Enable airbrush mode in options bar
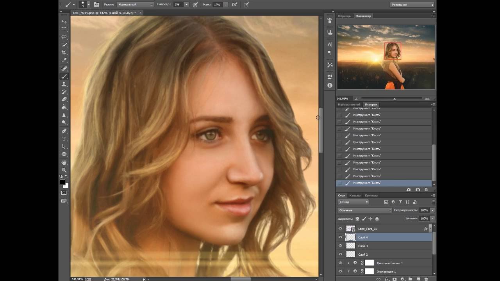This screenshot has height=281, width=500. (x=234, y=5)
